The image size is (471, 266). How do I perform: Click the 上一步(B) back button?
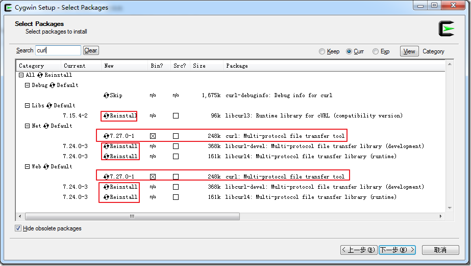pyautogui.click(x=359, y=250)
